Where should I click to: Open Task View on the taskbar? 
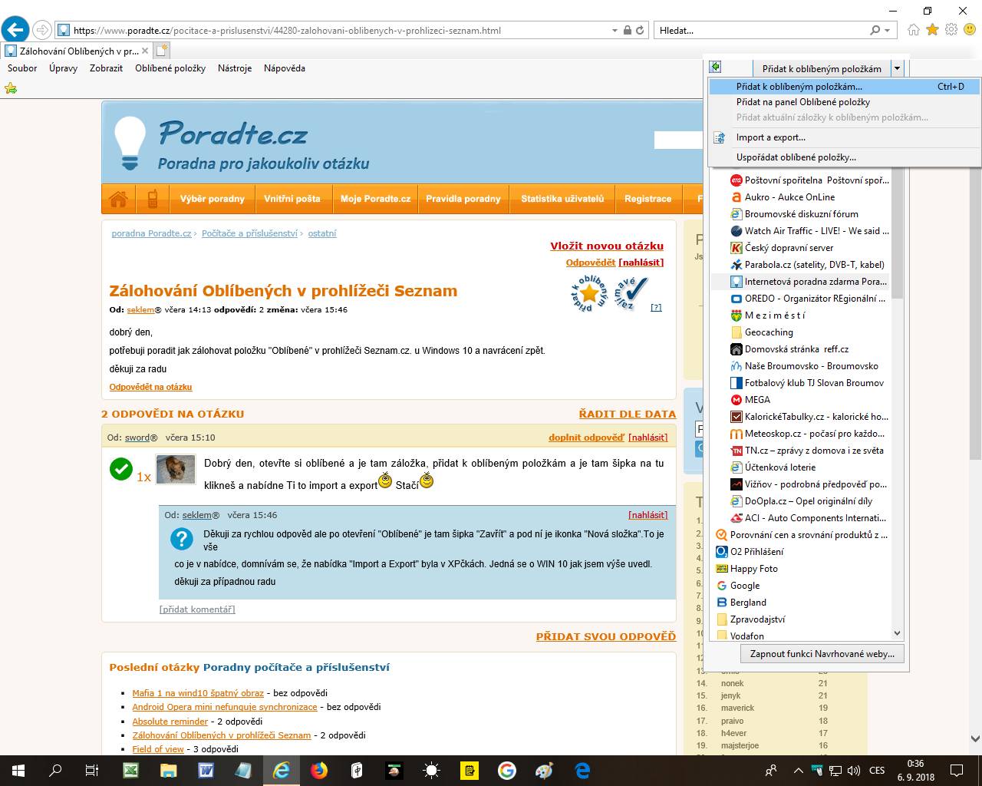click(x=92, y=771)
